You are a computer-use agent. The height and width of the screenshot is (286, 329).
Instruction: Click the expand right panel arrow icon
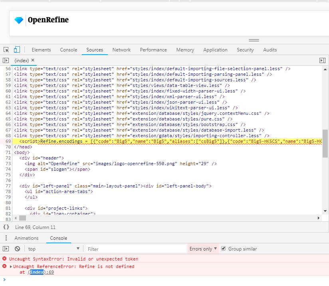pyautogui.click(x=322, y=60)
